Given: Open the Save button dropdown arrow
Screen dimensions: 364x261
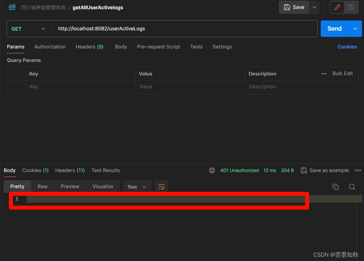Looking at the screenshot, I should [x=314, y=7].
